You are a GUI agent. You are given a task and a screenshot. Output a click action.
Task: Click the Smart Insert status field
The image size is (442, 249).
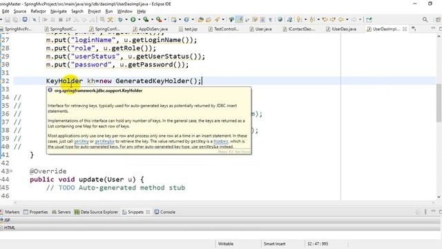(275, 243)
